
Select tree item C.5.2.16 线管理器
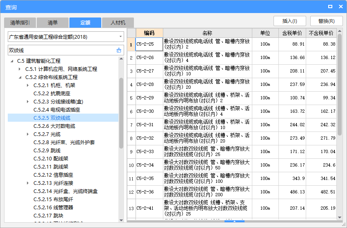click(53, 208)
